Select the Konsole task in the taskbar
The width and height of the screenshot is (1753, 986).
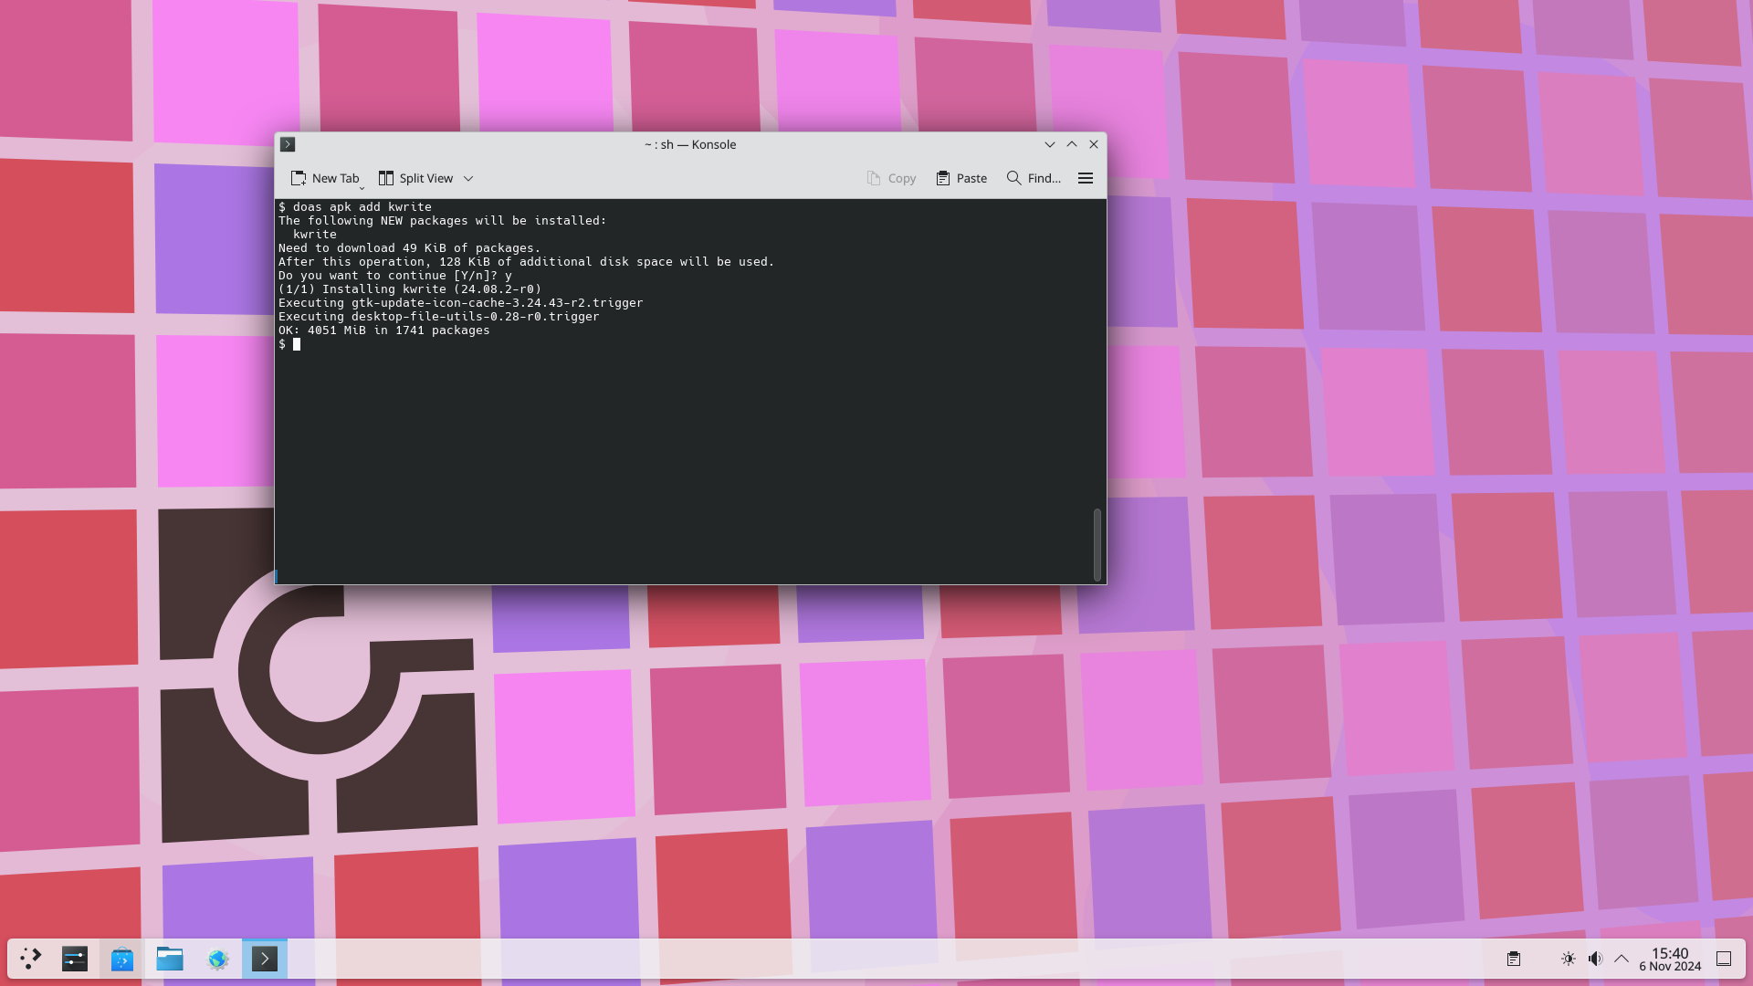click(x=265, y=959)
